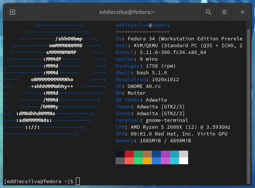Click the cyan color block in bottom row
255x188 pixels.
(175, 161)
